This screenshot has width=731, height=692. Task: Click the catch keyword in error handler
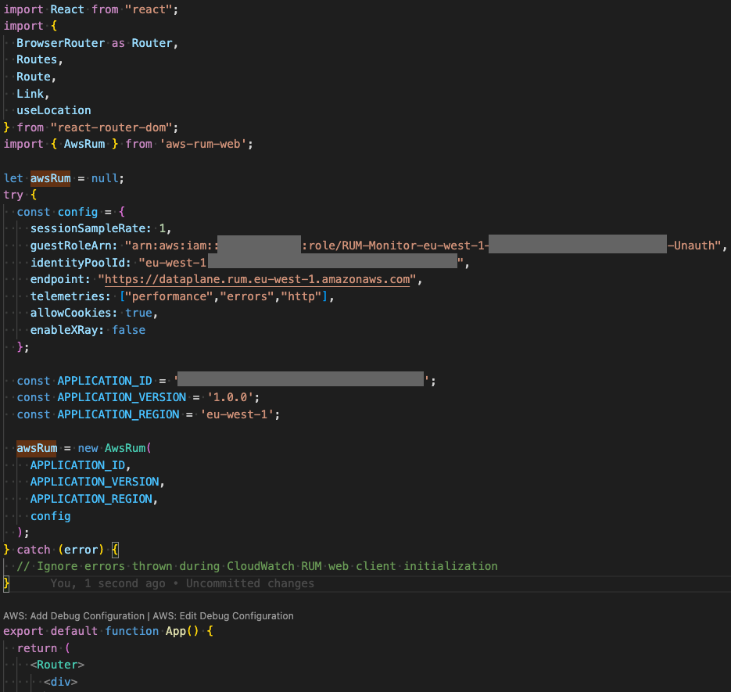[x=33, y=549]
